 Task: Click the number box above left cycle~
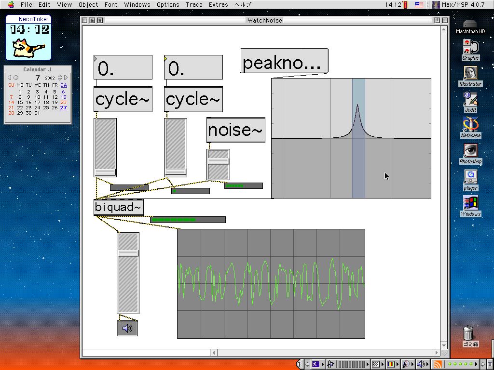[x=123, y=68]
